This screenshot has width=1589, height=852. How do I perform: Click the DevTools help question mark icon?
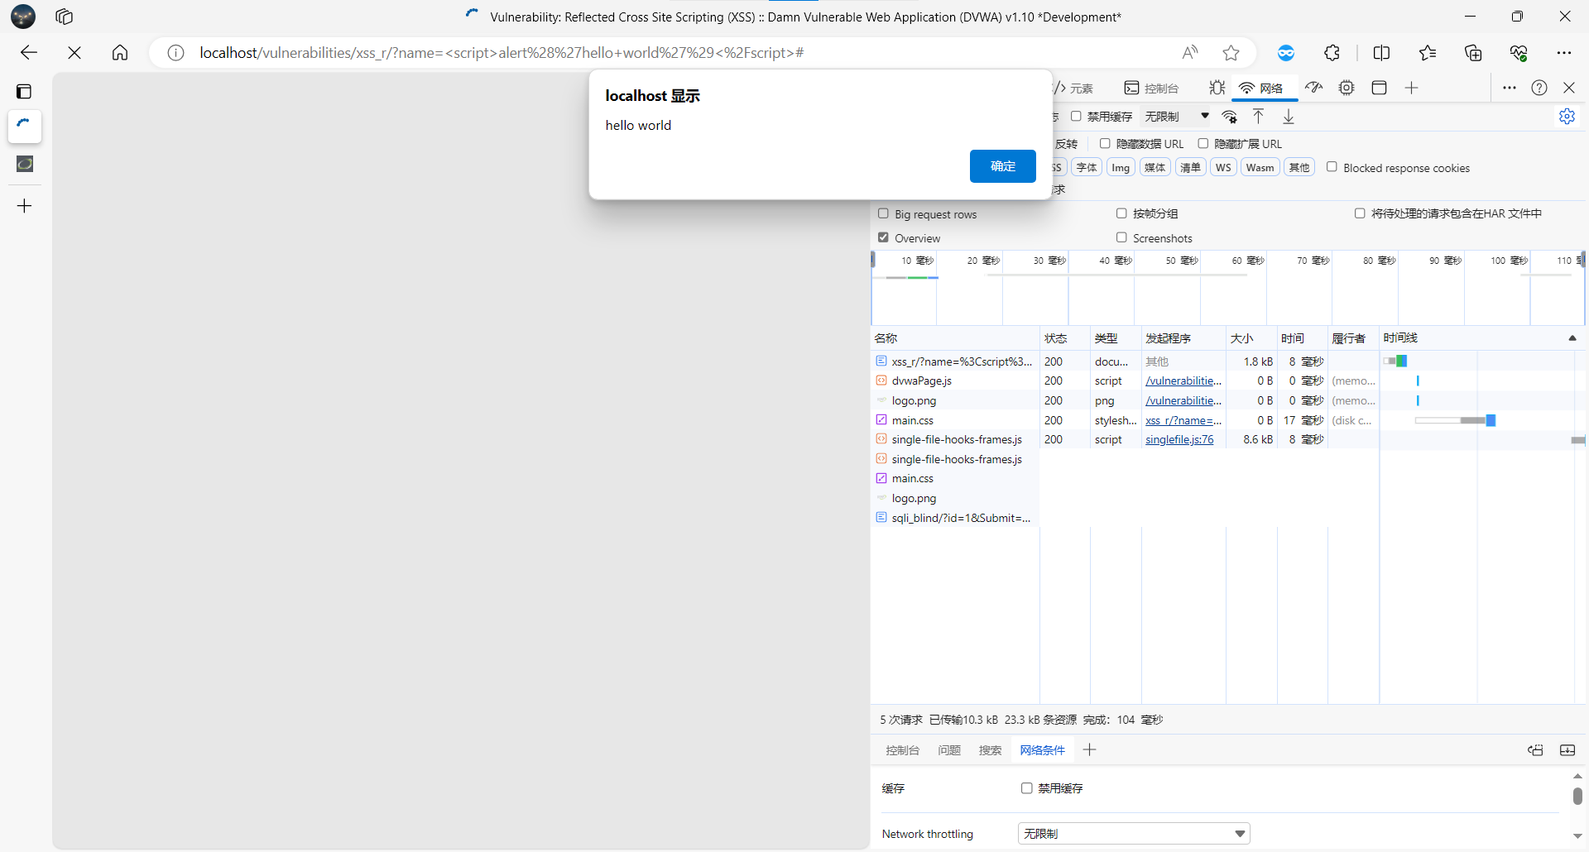1539,88
